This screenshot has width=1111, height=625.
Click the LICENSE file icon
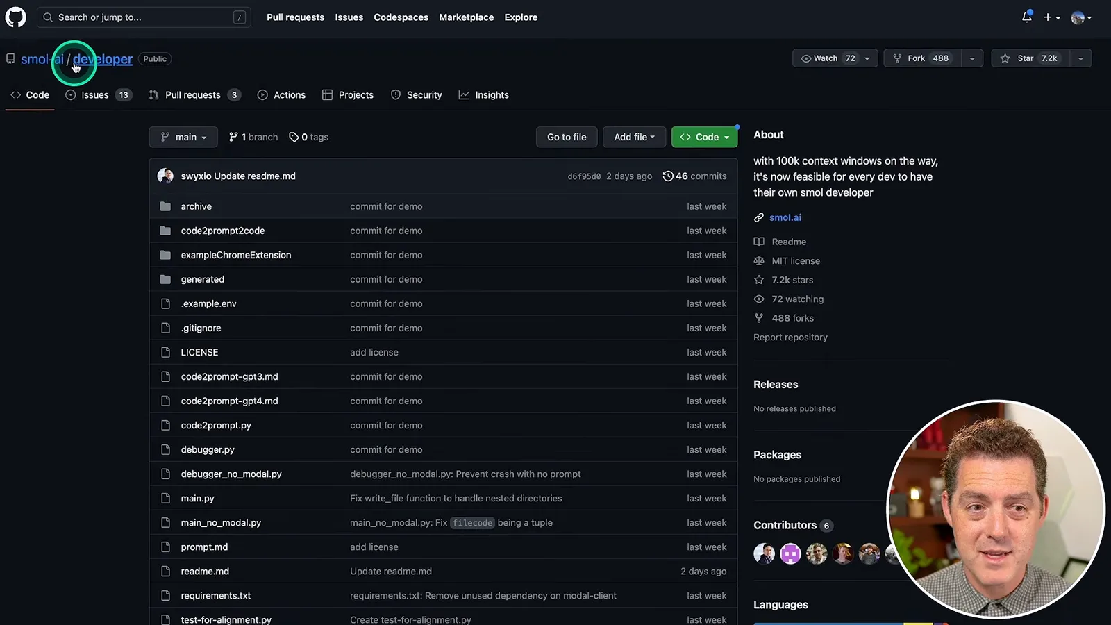pyautogui.click(x=165, y=352)
